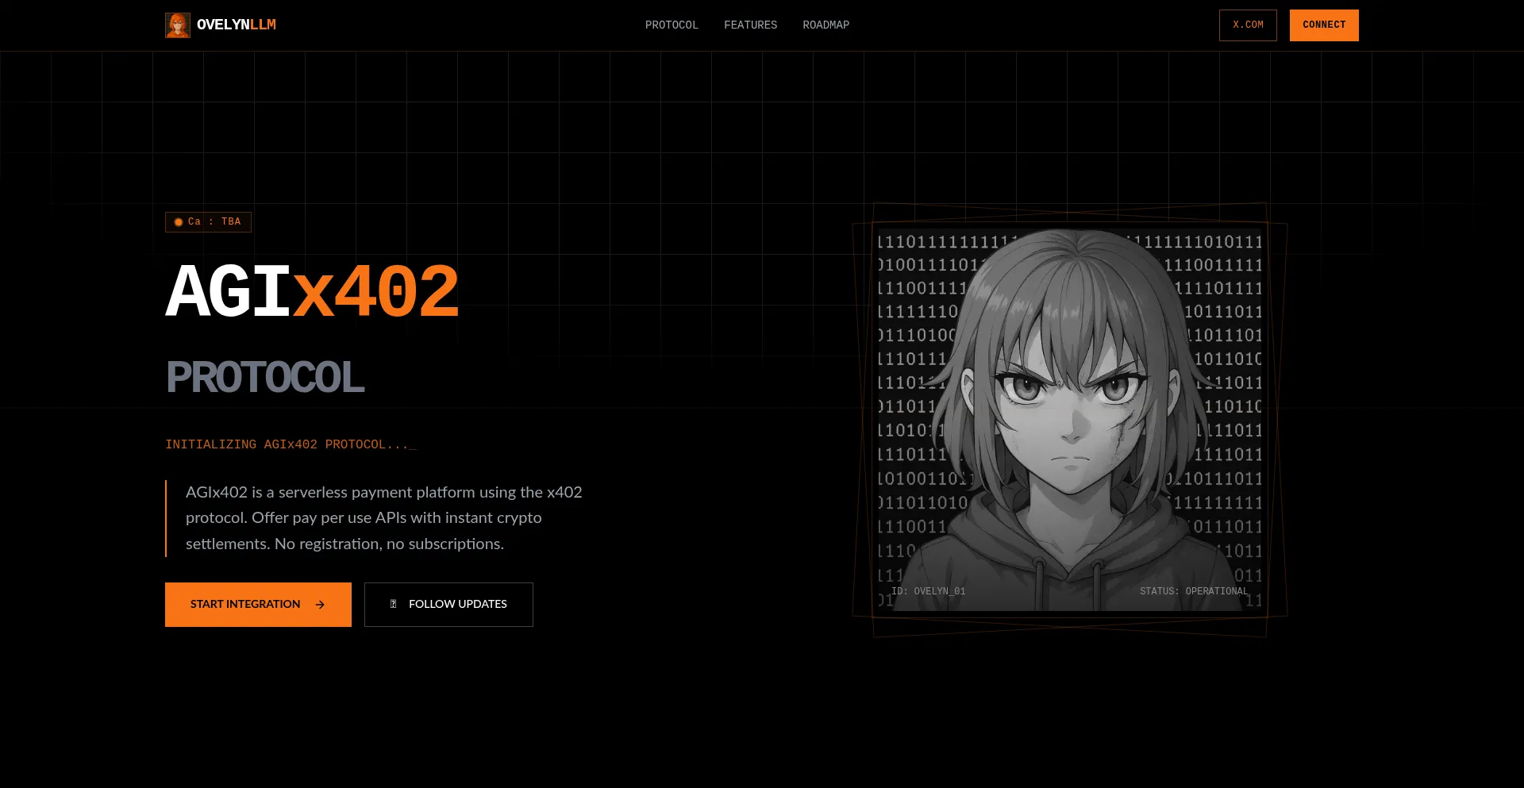
Task: Select the Ca : TBA badge text
Action: [214, 222]
